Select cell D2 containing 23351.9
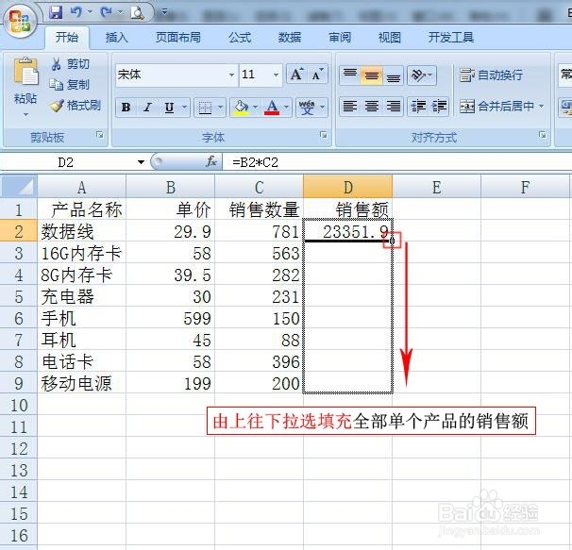Viewport: 572px width, 550px height. [348, 230]
